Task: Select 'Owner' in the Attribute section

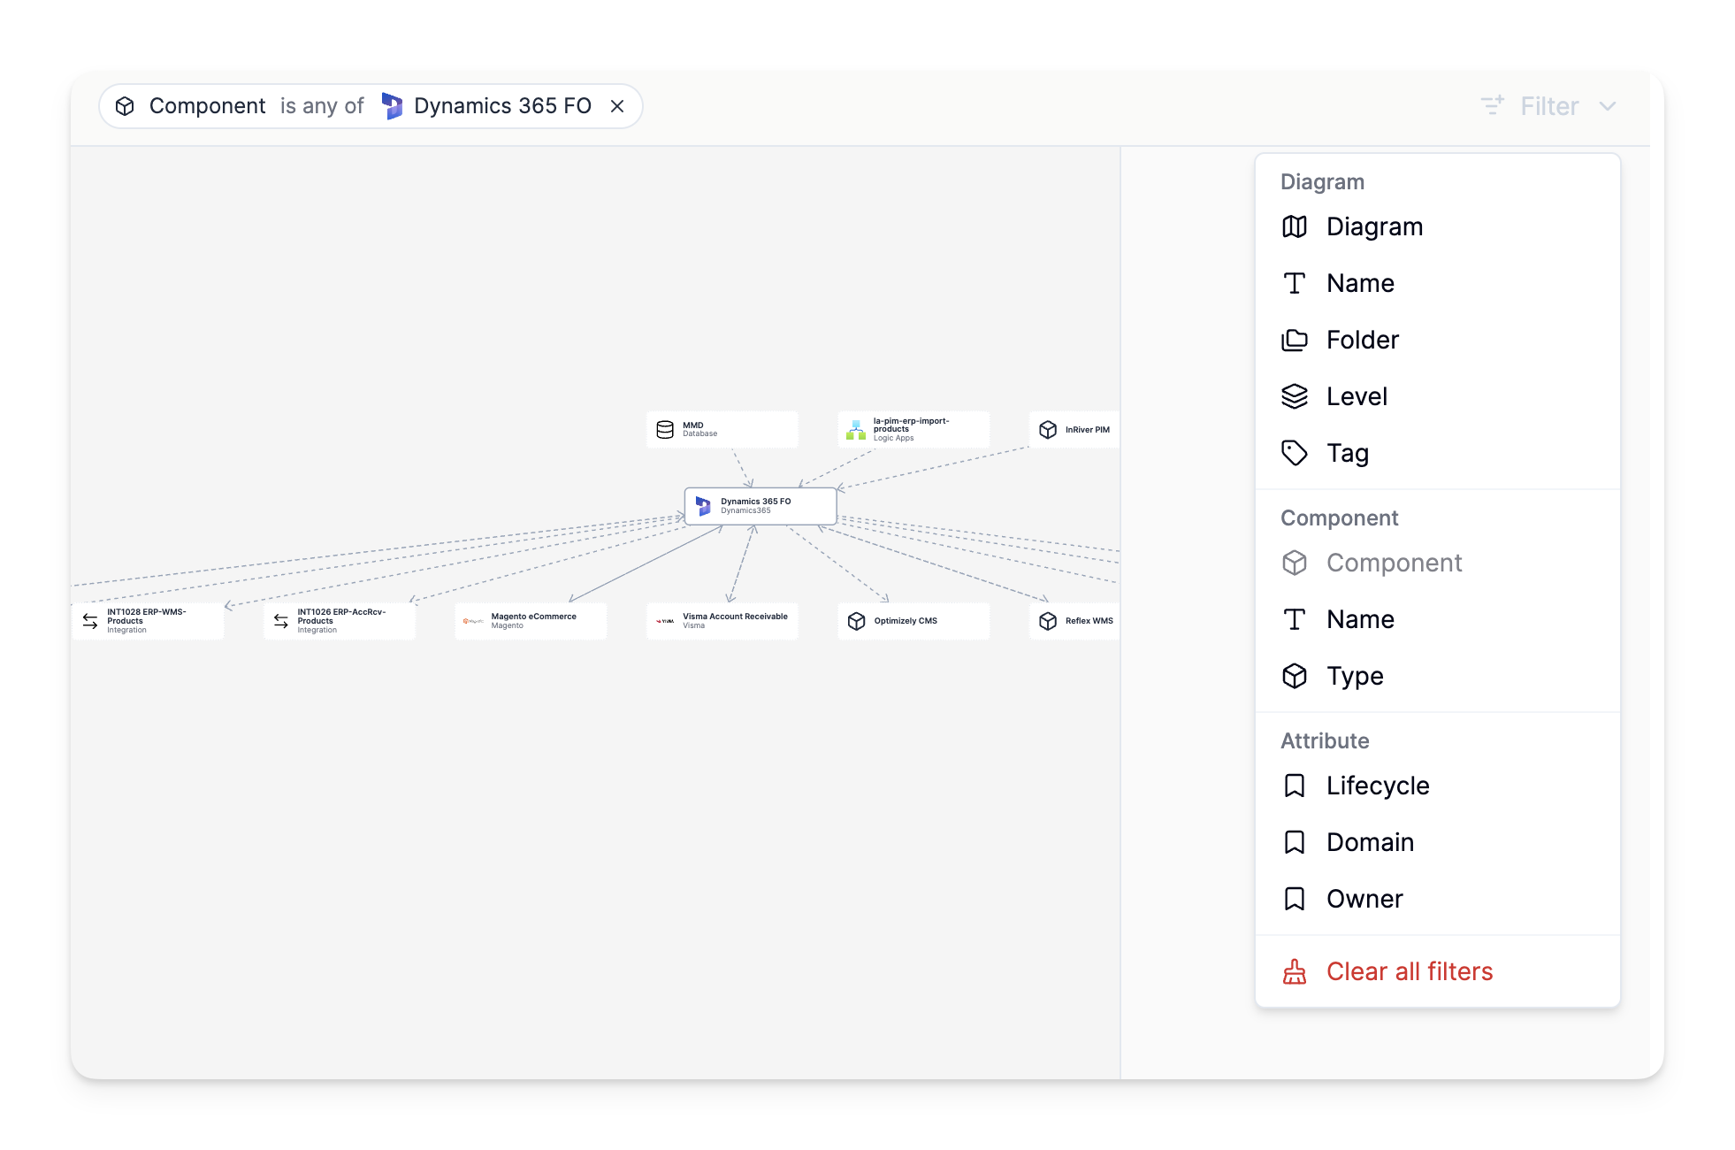Action: tap(1364, 899)
